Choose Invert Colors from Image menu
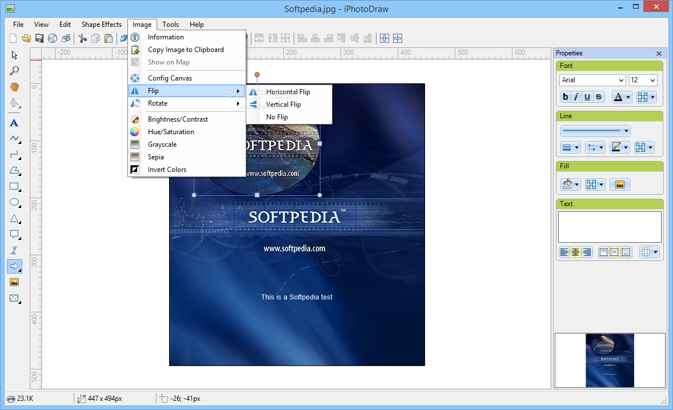Viewport: 673px width, 410px height. pos(187,170)
